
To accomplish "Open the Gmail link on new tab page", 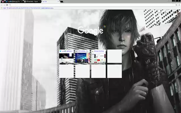I will (160, 13).
